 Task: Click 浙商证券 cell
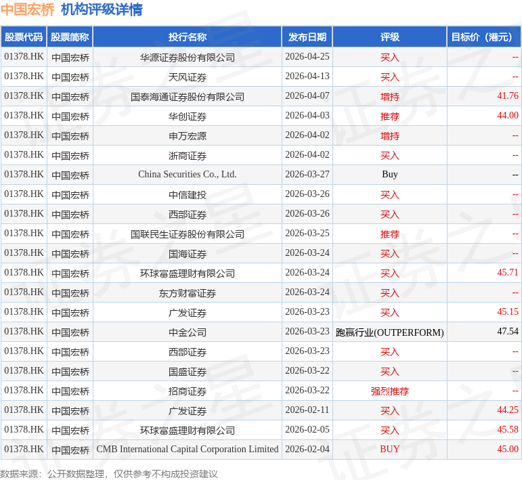[x=188, y=156]
